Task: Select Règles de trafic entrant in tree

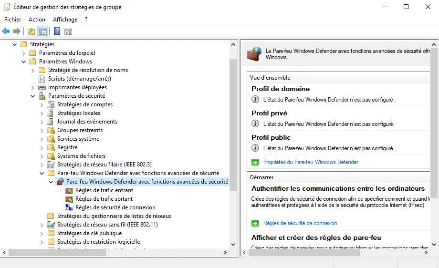Action: click(104, 190)
